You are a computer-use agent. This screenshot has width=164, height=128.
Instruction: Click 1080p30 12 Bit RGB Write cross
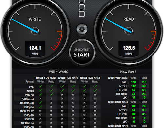[x=84, y=115]
